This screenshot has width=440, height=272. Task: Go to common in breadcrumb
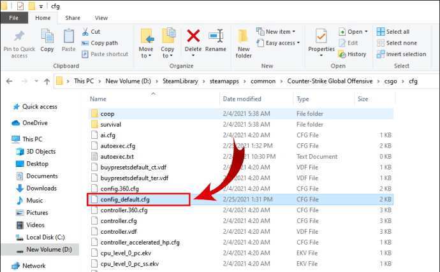point(263,82)
